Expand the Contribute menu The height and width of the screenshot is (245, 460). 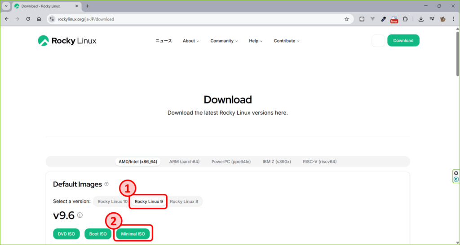(287, 41)
